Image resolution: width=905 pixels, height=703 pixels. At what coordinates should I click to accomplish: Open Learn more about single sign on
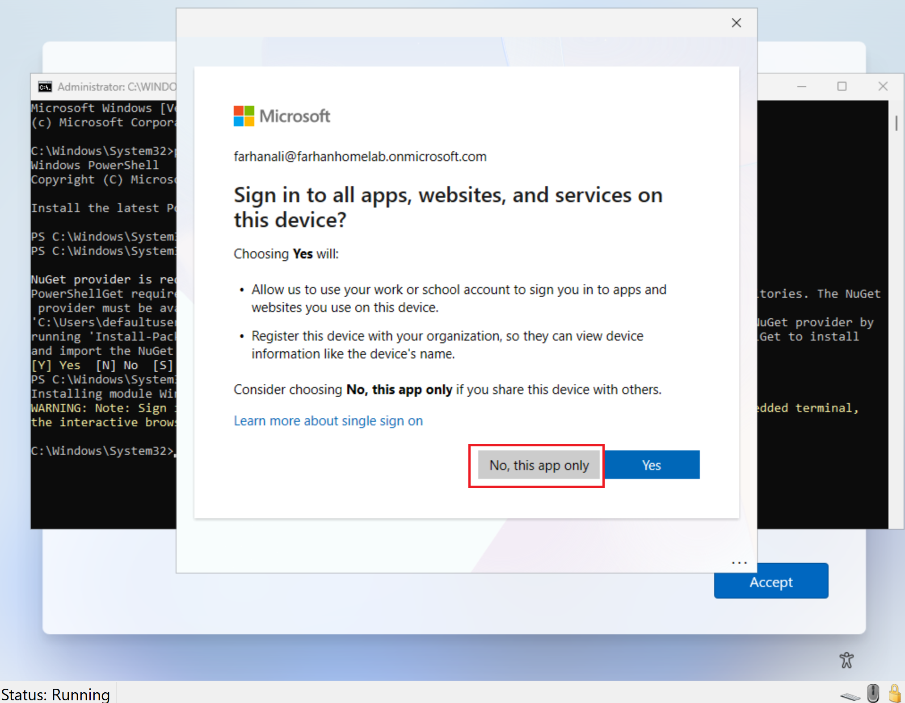click(328, 420)
